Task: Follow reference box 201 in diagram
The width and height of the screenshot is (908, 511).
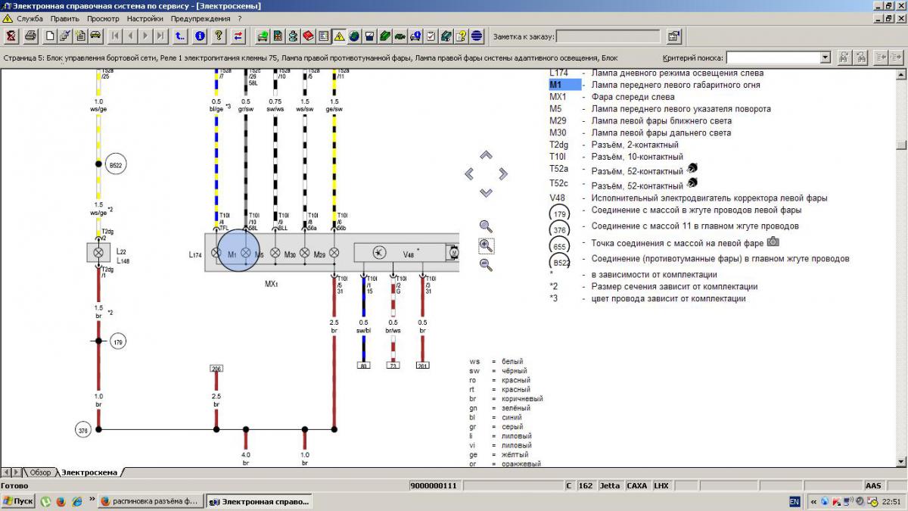Action: coord(423,365)
